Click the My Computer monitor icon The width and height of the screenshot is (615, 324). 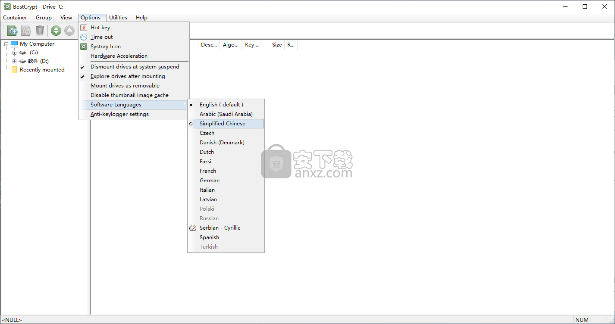coord(14,44)
